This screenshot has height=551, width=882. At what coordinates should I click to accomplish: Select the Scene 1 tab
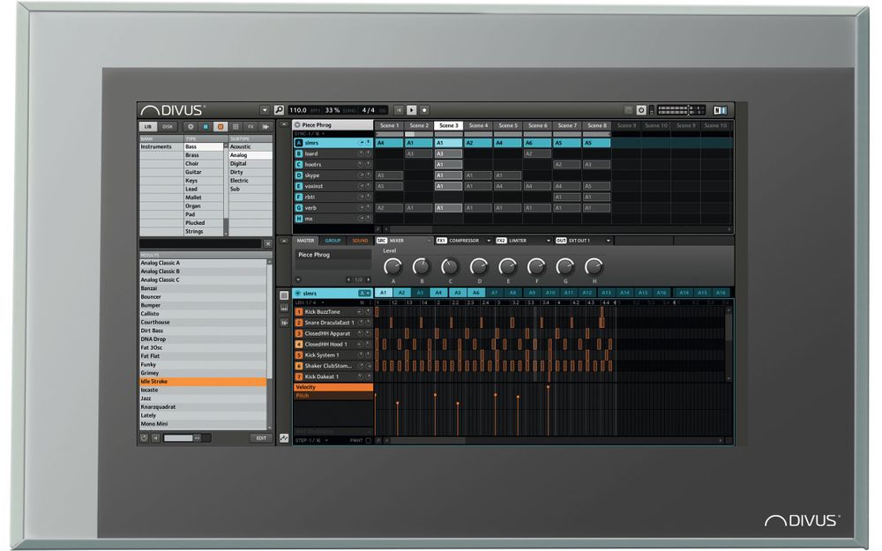coord(389,125)
